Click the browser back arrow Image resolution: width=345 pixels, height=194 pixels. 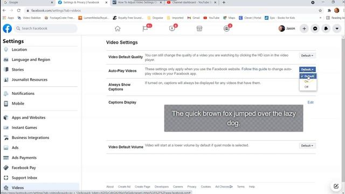4,10
